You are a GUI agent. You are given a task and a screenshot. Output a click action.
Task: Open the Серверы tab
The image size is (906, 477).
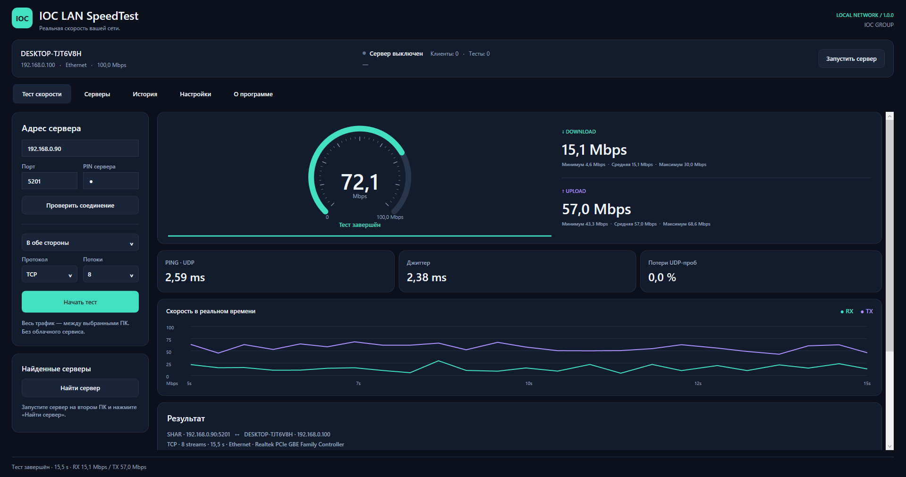tap(97, 94)
